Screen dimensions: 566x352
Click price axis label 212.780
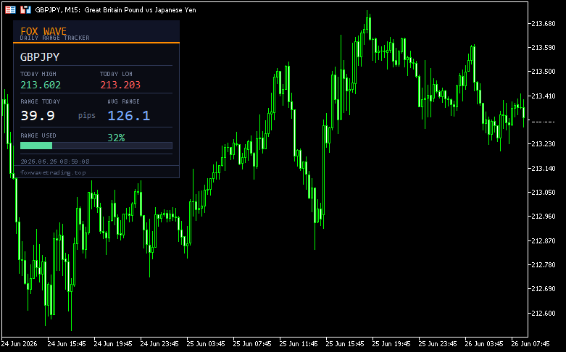[544, 265]
